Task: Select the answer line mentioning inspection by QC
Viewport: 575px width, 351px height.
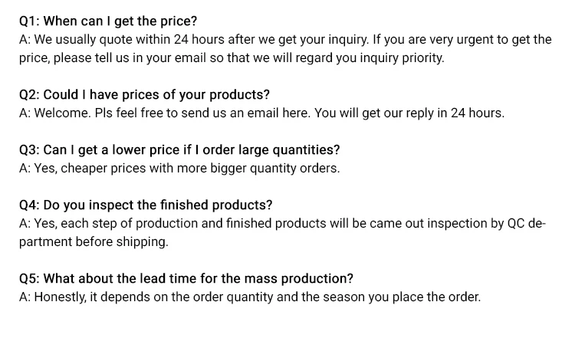Action: (281, 223)
